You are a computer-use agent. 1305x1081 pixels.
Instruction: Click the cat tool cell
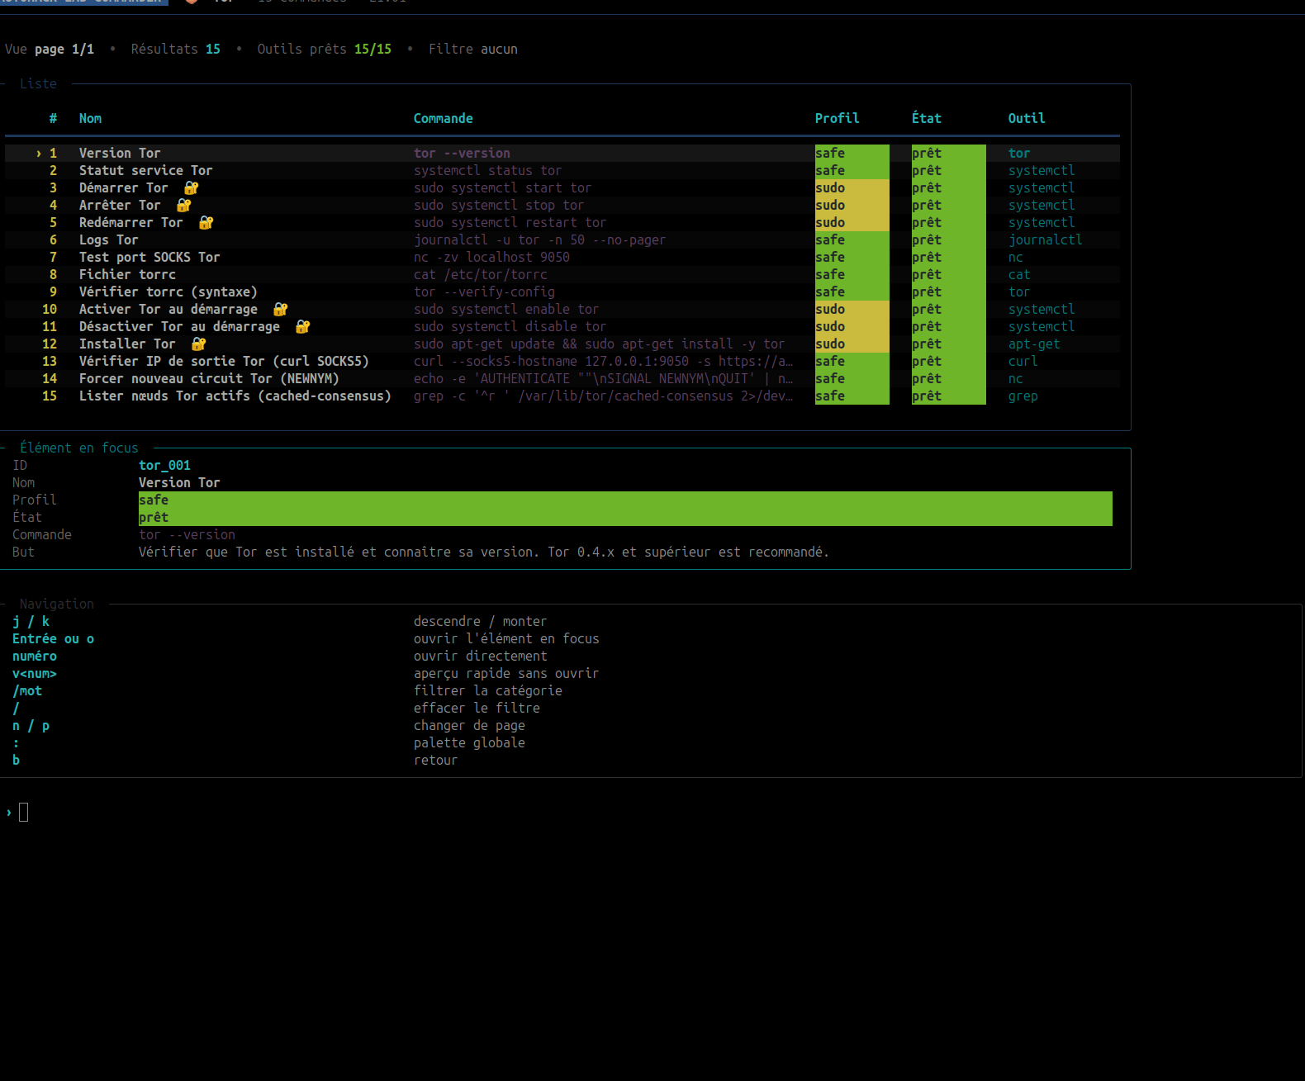[x=1019, y=274]
